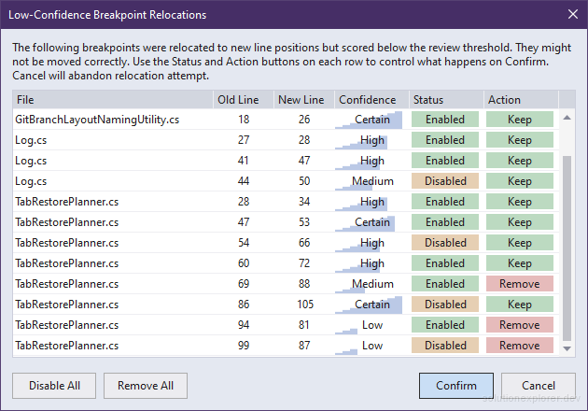588x411 pixels.
Task: Select TabRestorePlanner.cs row with new line 105
Action: [x=286, y=305]
